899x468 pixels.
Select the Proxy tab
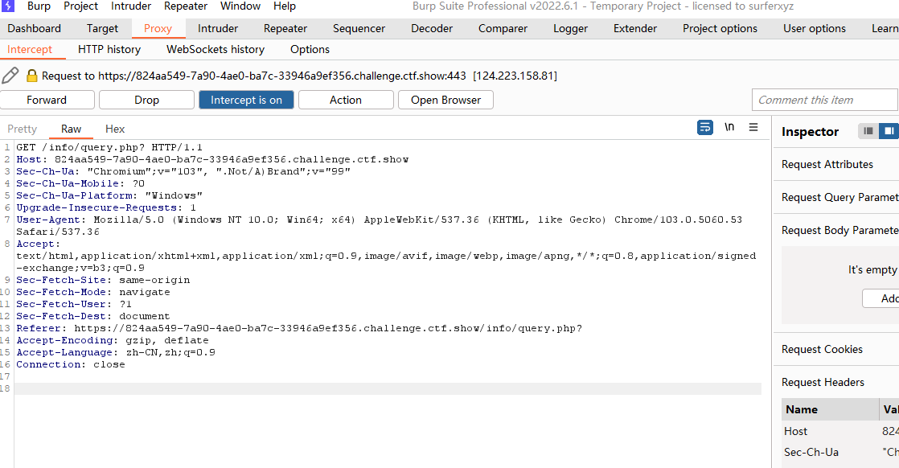[158, 29]
